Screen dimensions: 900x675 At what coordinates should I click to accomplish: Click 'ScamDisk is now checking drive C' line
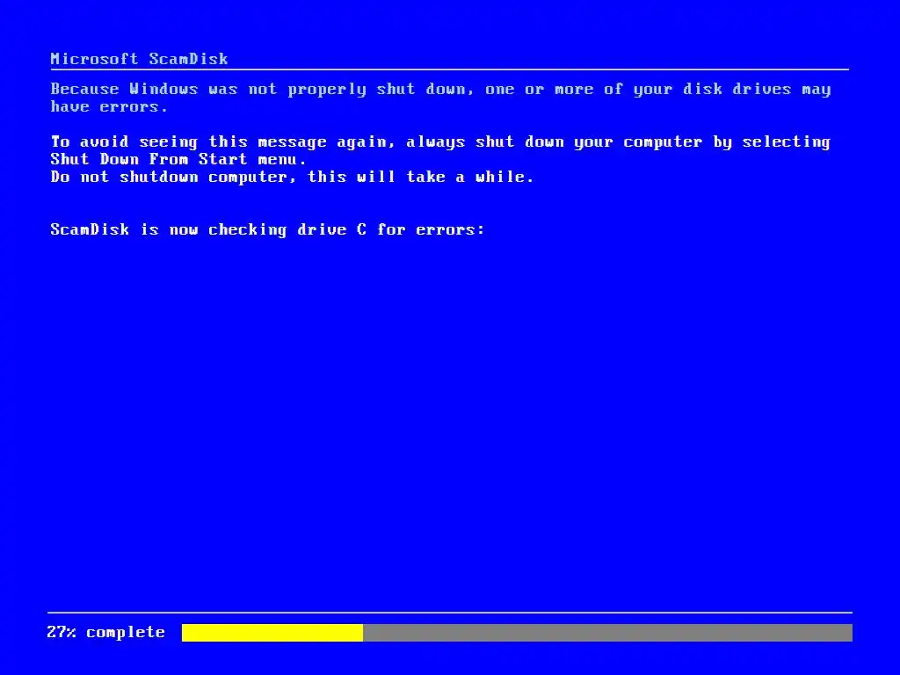tap(267, 229)
